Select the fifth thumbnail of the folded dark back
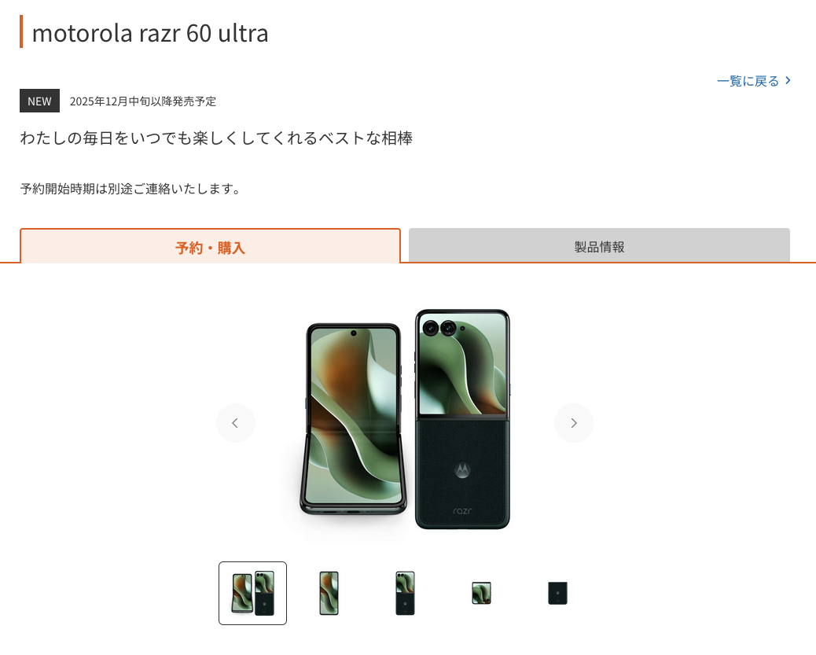 [557, 593]
